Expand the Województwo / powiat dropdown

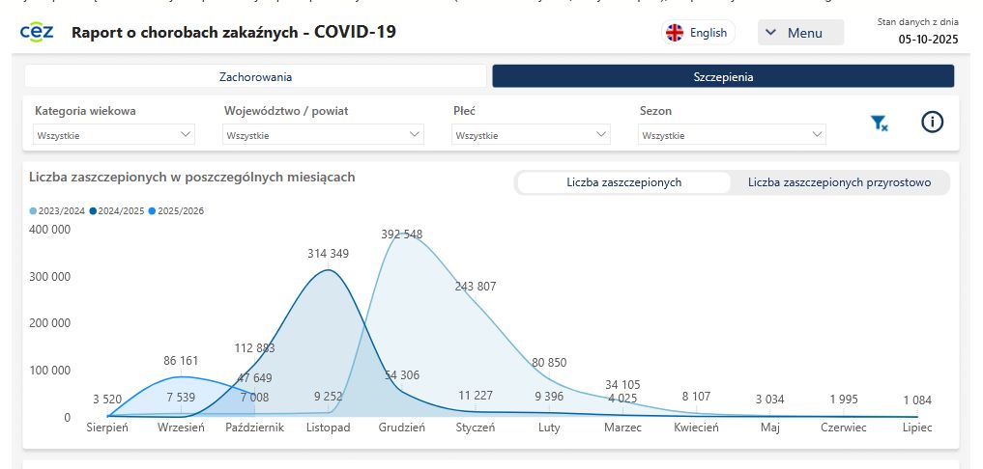click(323, 135)
